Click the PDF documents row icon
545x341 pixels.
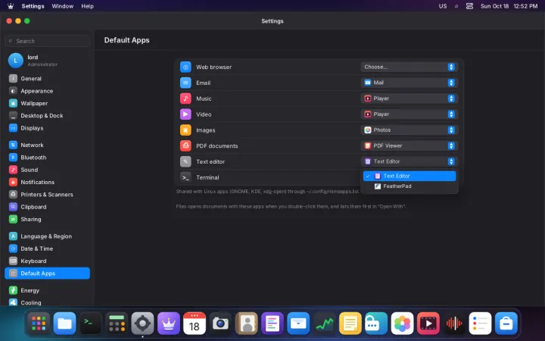tap(185, 145)
